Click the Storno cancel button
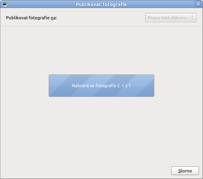The image size is (203, 179). (185, 171)
